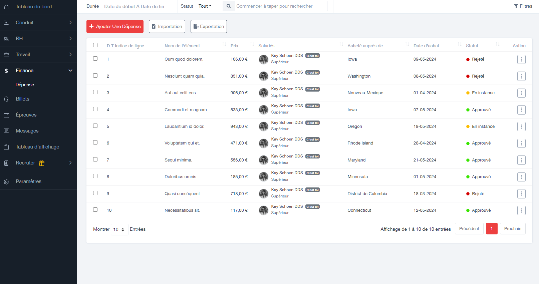The image size is (539, 284).
Task: Check the box for Quasi conséquent row
Action: click(95, 193)
